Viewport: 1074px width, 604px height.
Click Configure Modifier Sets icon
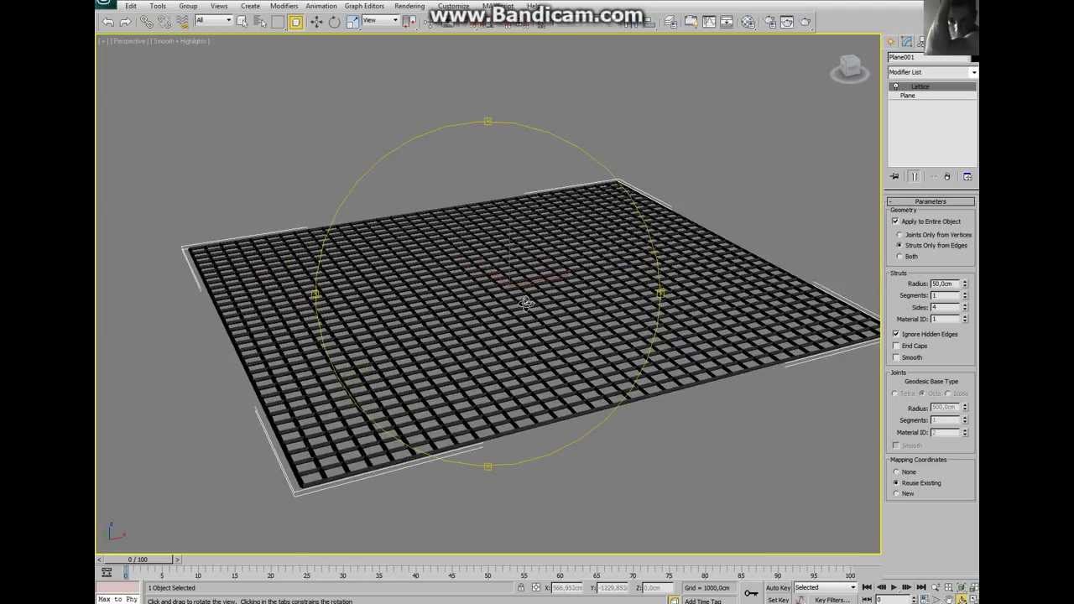[x=967, y=176]
